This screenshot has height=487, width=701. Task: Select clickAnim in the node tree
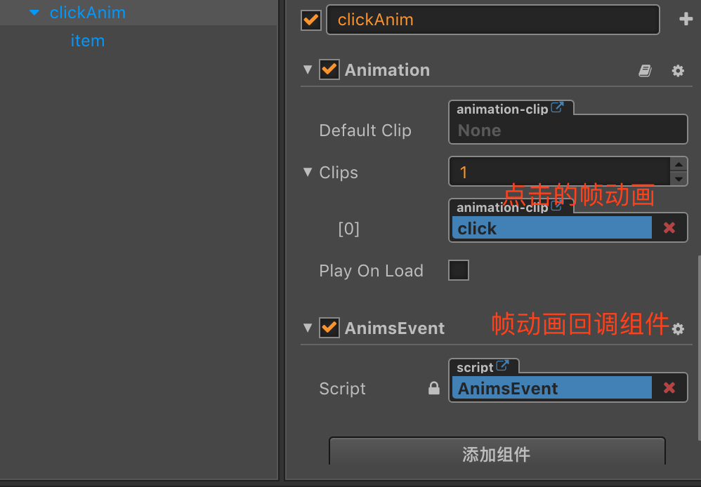(x=88, y=13)
